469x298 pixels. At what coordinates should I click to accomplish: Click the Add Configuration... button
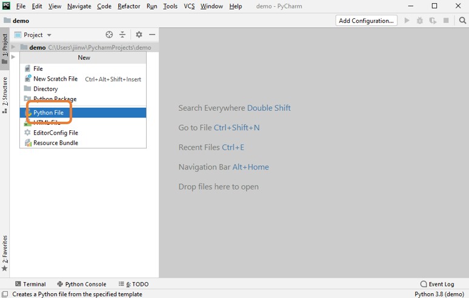[x=366, y=21]
